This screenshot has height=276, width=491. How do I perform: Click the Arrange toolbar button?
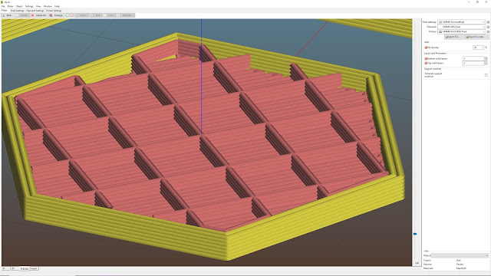click(x=56, y=15)
